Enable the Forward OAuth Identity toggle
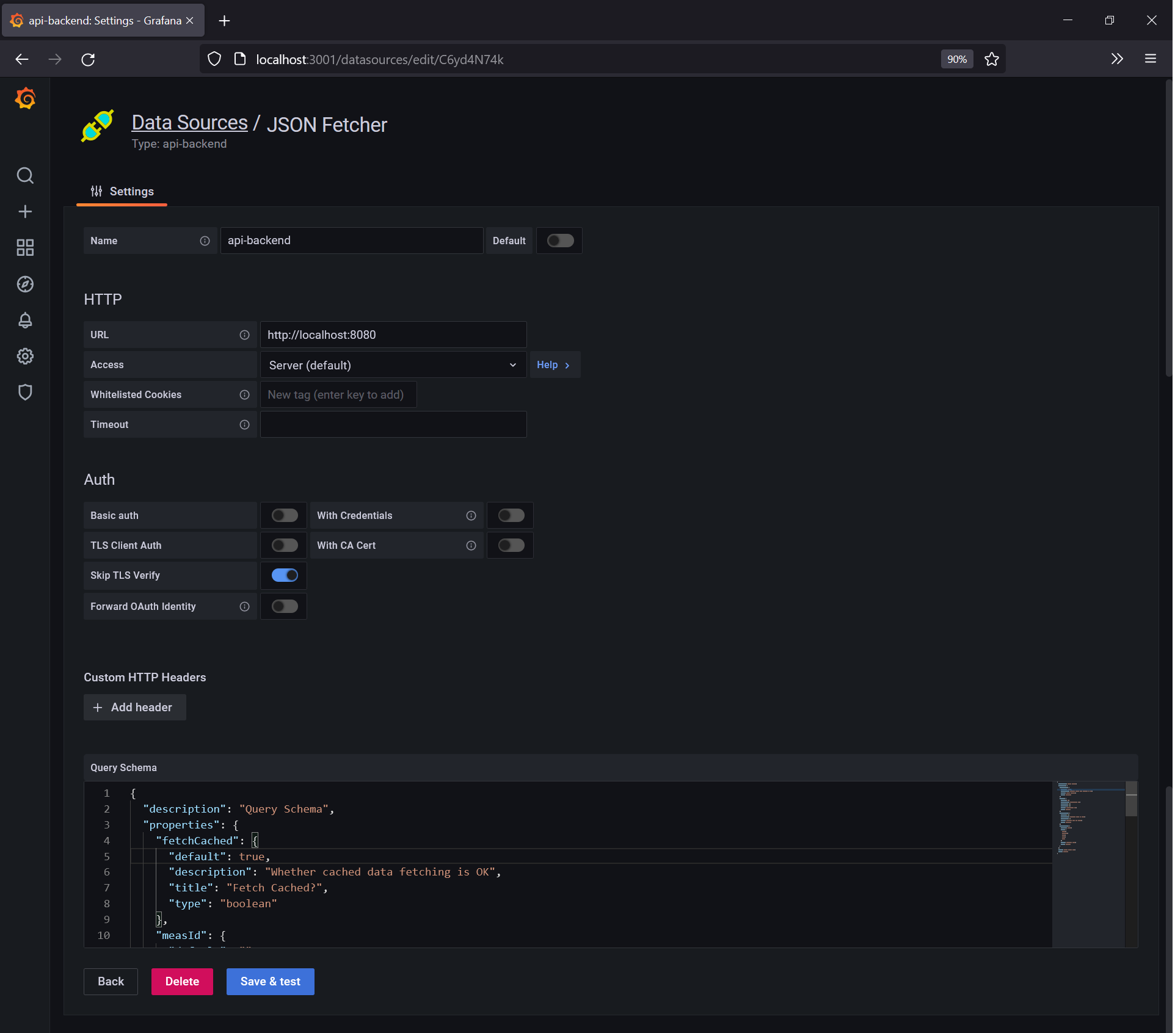The width and height of the screenshot is (1175, 1033). click(285, 607)
